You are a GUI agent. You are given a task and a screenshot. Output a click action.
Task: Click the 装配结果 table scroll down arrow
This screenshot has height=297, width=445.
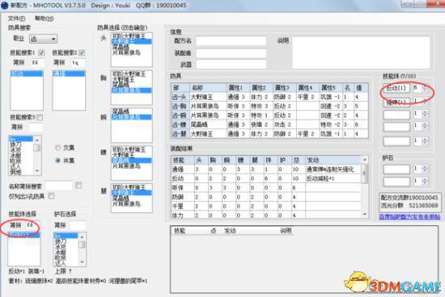tap(365, 215)
